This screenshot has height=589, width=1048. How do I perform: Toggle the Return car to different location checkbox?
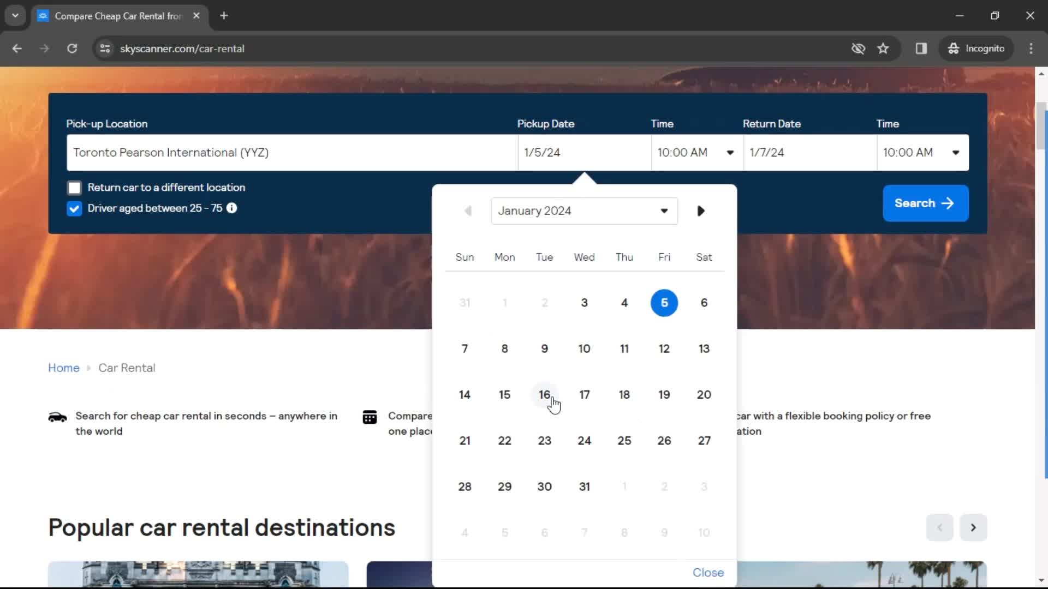click(75, 187)
